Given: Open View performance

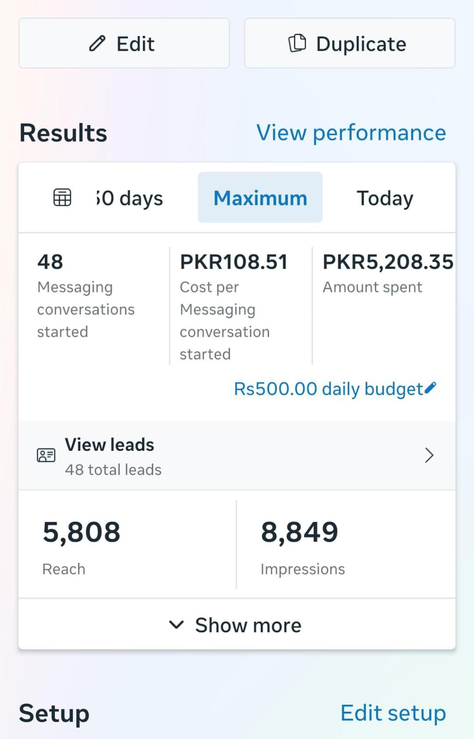Looking at the screenshot, I should tap(351, 133).
